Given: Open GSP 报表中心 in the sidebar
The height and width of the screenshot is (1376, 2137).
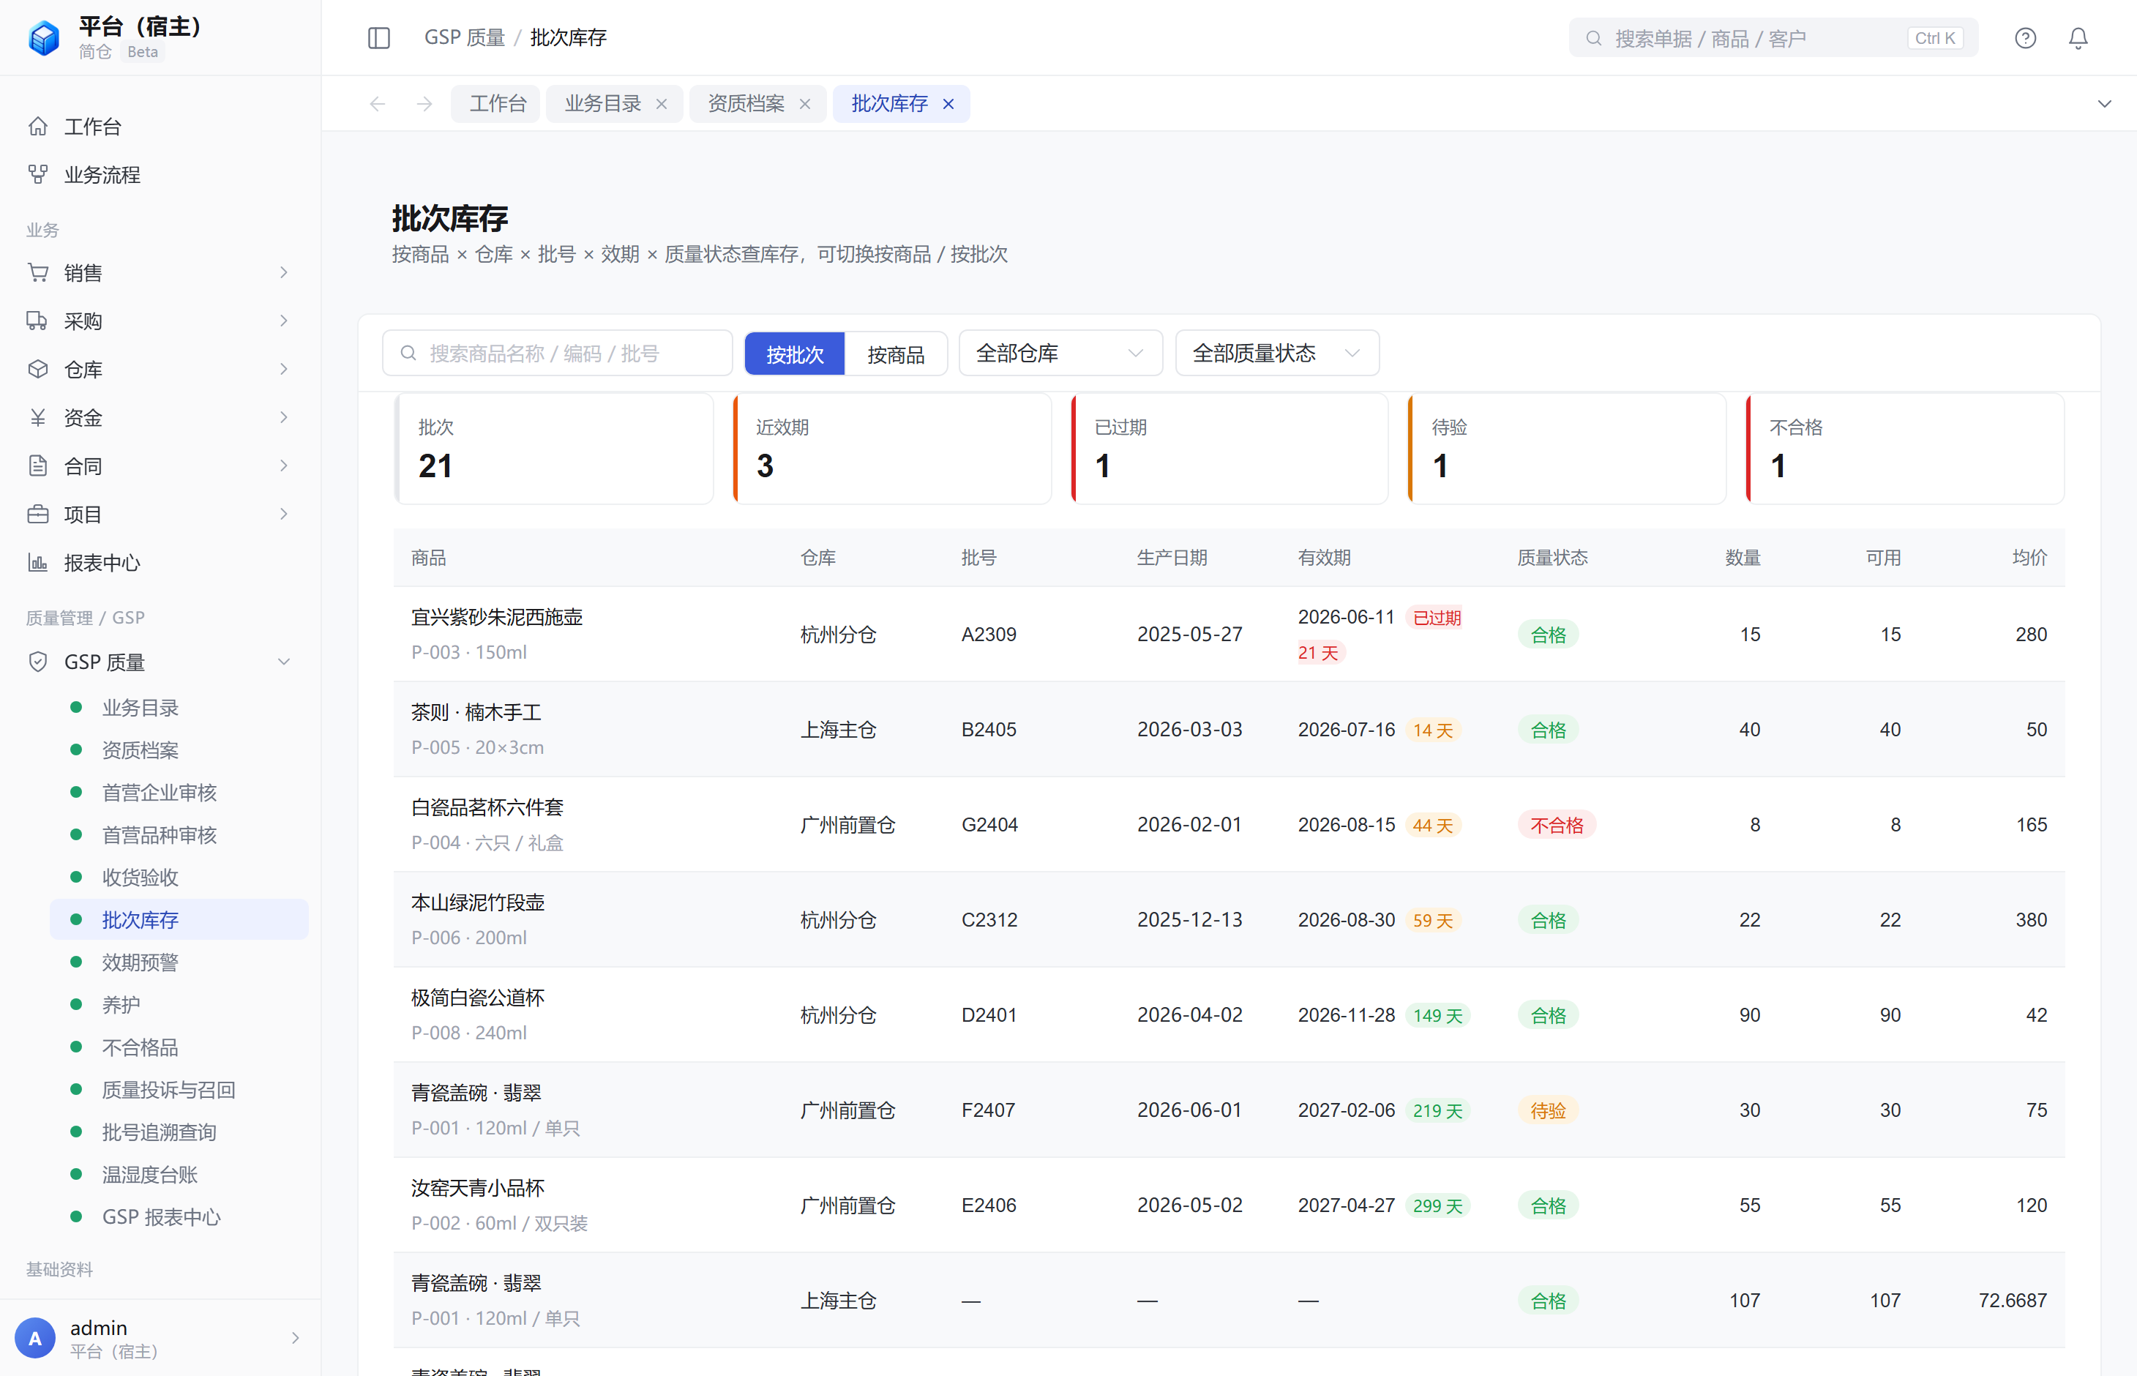Looking at the screenshot, I should point(179,1216).
